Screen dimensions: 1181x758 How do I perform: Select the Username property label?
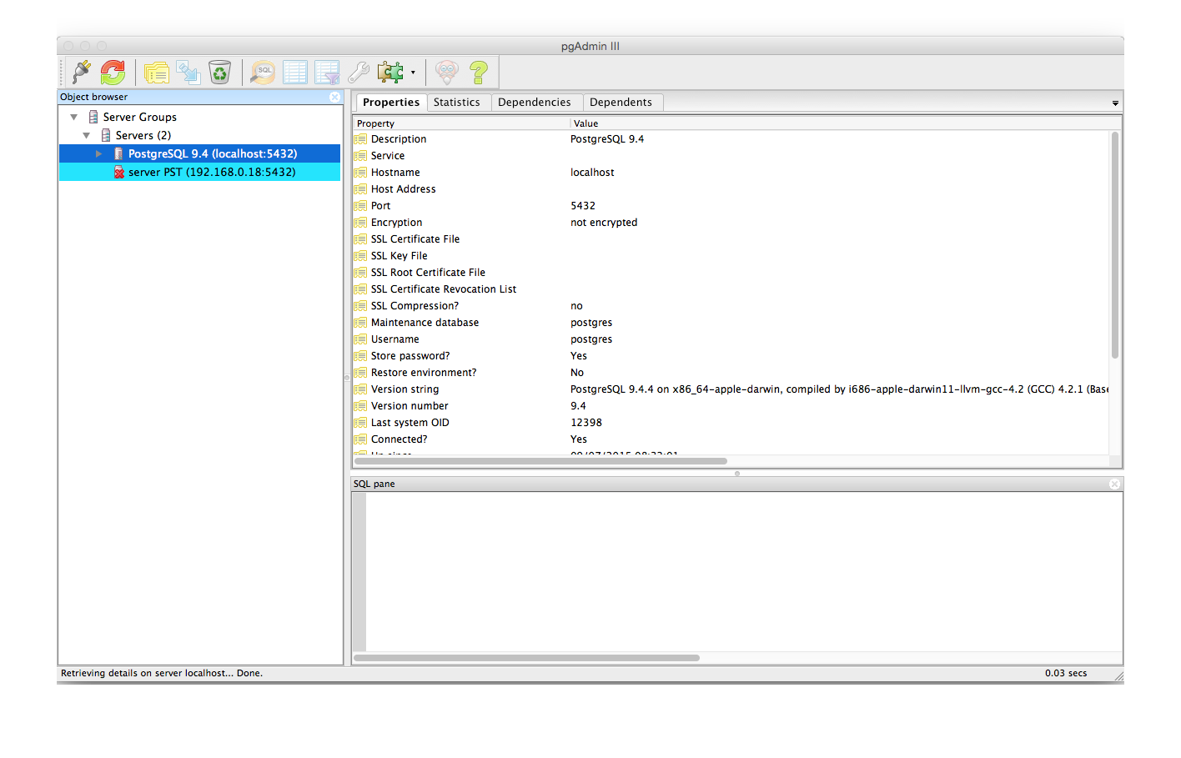coord(395,339)
